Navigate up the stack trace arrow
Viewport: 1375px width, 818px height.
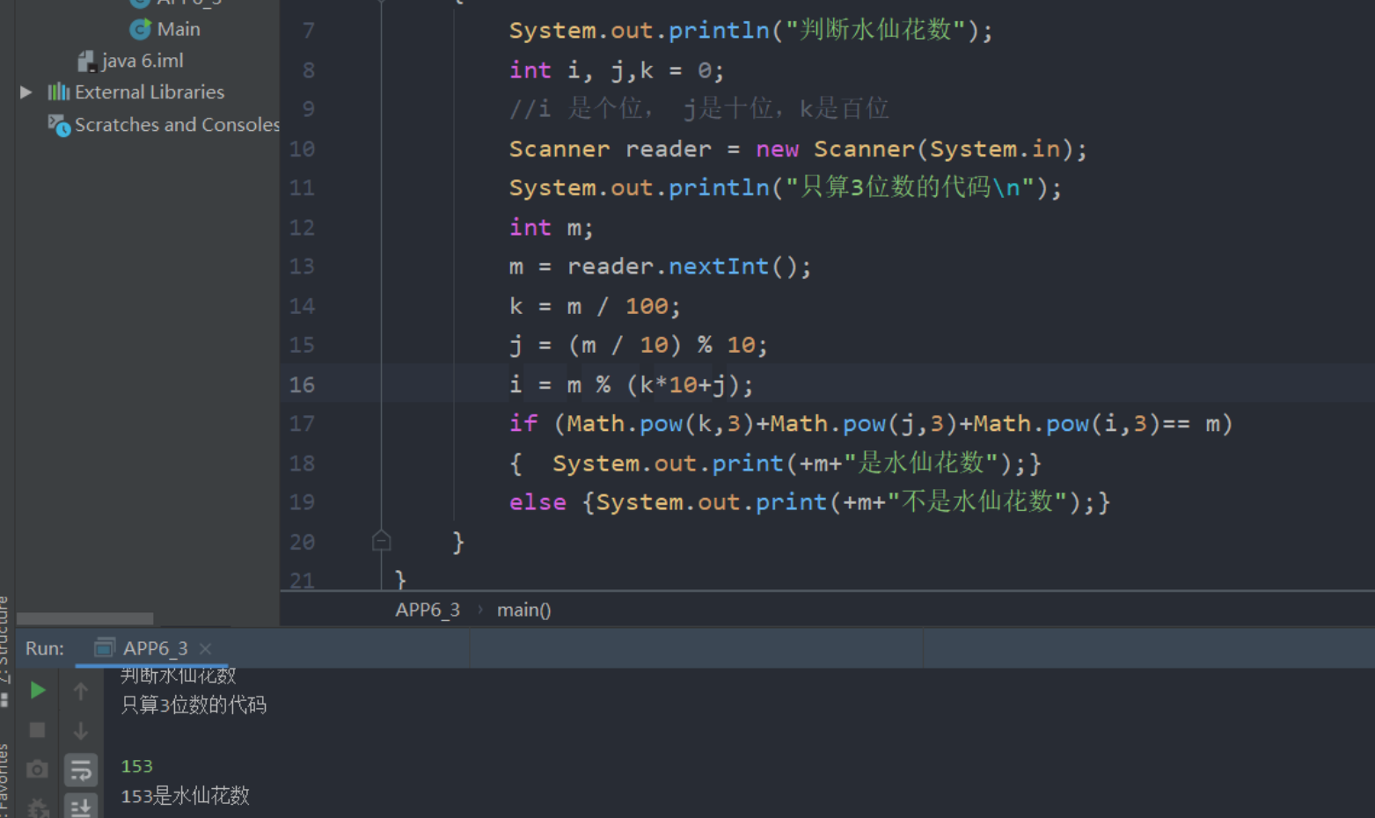(x=80, y=691)
